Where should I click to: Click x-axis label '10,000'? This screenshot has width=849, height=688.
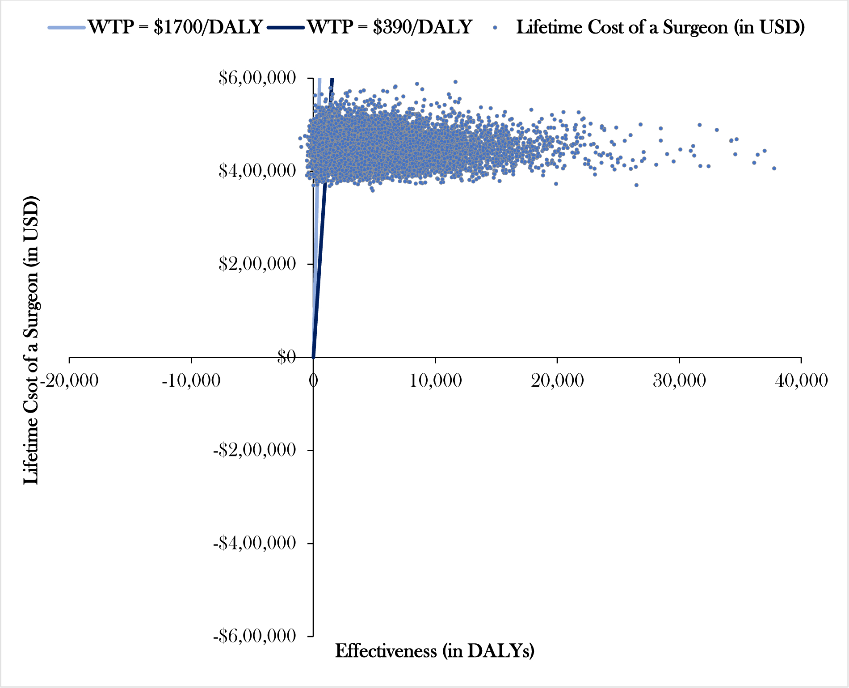pos(436,380)
